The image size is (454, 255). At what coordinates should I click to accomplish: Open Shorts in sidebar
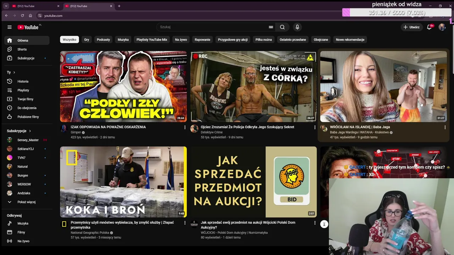tap(27, 49)
